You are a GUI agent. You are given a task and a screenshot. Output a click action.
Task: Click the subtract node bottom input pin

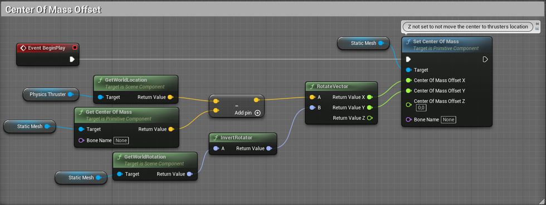click(216, 111)
